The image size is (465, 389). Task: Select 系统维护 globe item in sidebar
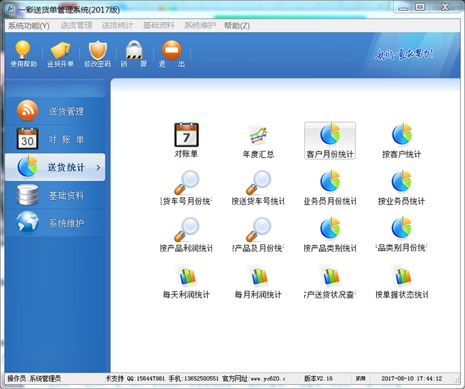pos(55,223)
